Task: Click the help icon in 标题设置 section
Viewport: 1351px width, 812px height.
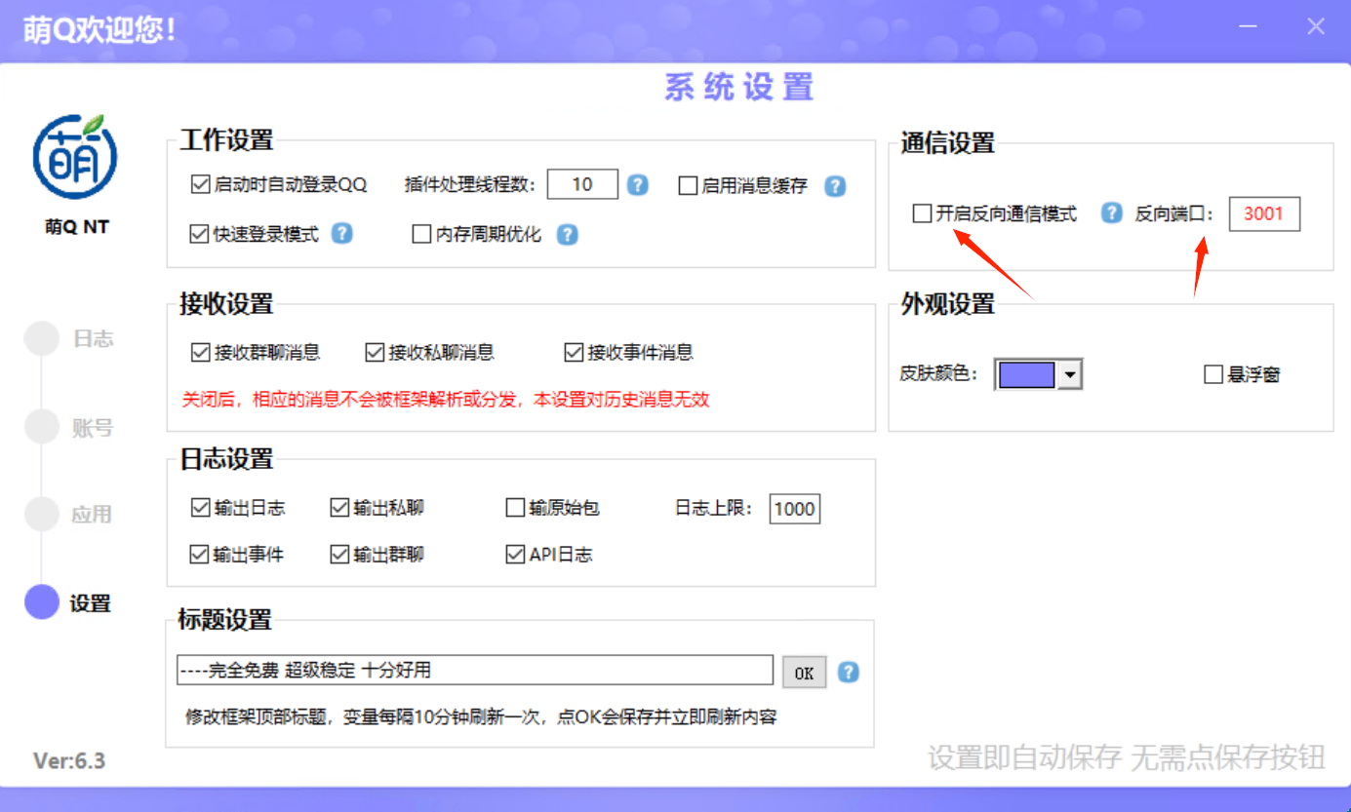Action: point(849,672)
